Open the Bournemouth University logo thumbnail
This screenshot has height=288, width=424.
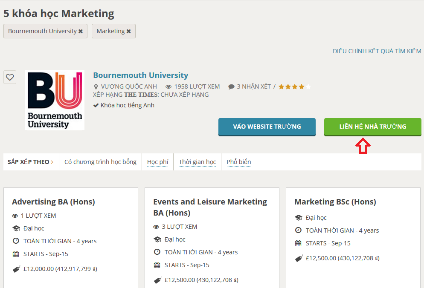[x=55, y=100]
